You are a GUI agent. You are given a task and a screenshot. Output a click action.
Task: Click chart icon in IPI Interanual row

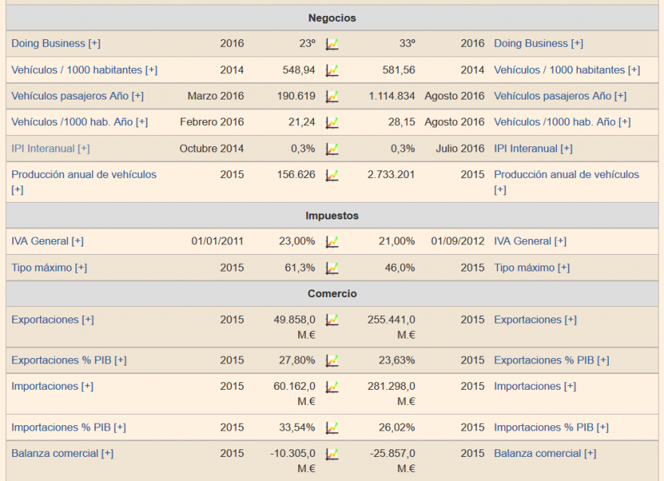(x=332, y=149)
